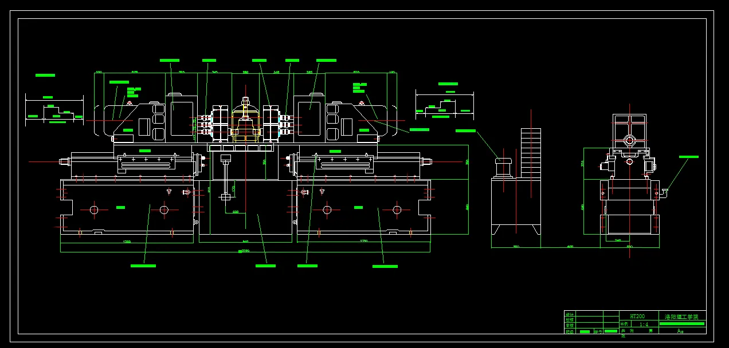
Task: Click the 600 spacing dimension between side views
Action: [570, 247]
